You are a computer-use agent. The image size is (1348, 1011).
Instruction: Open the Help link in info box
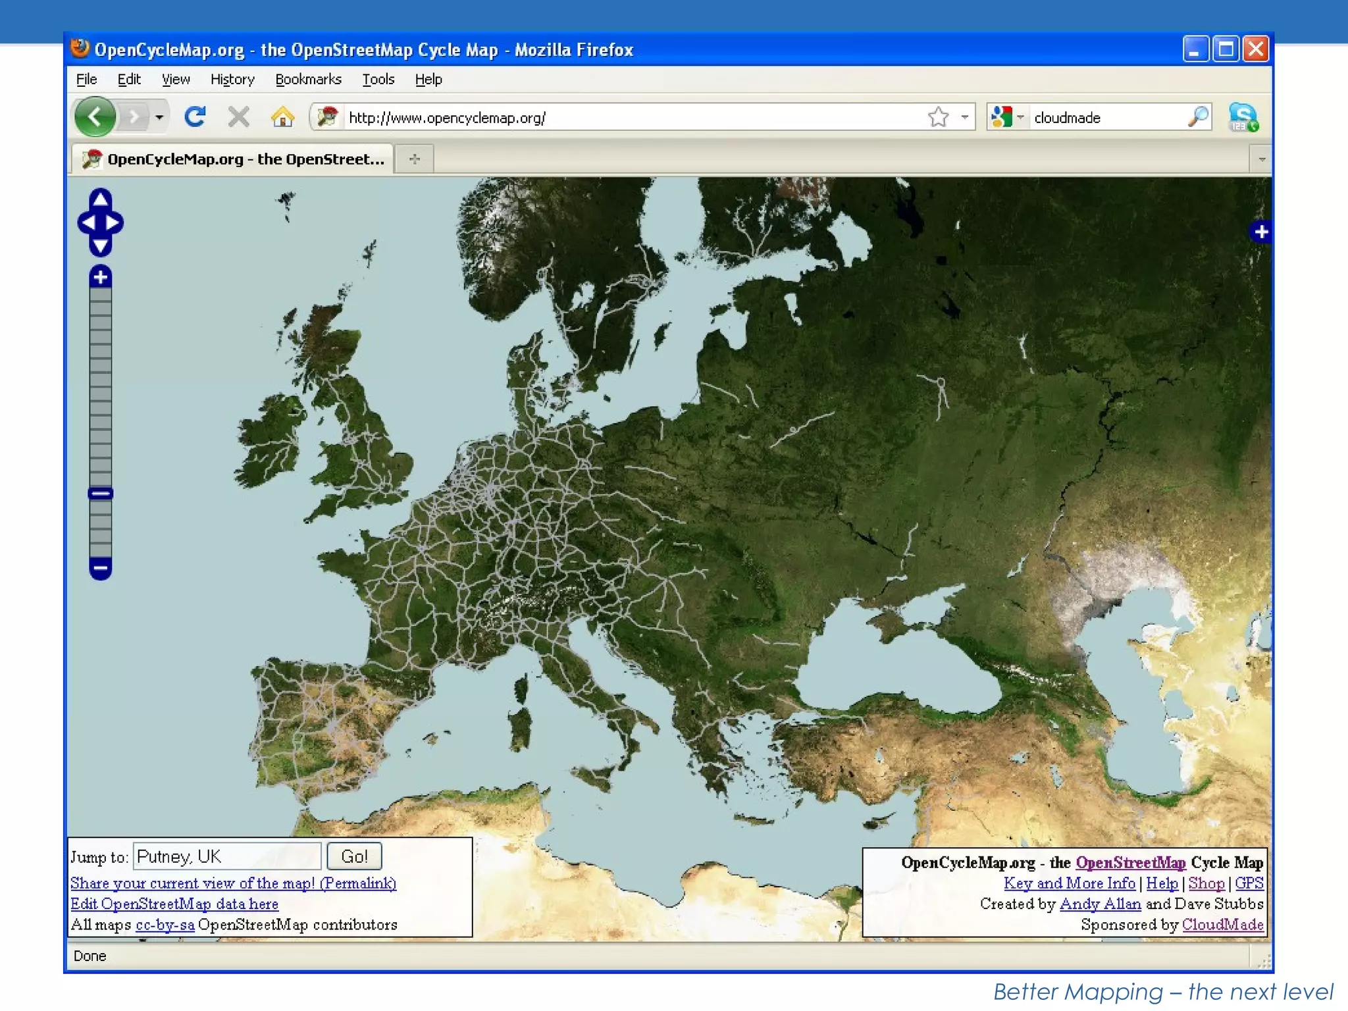click(x=1162, y=883)
